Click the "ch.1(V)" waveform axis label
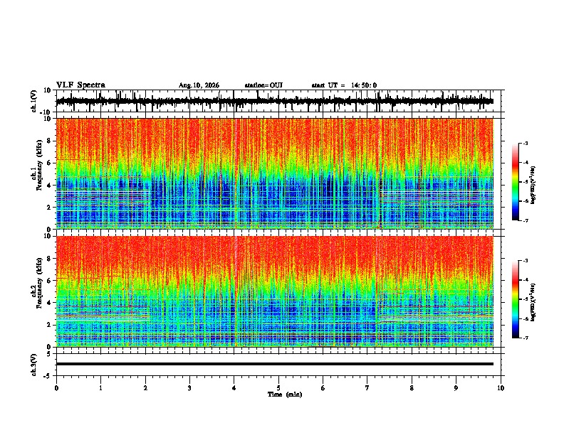 (x=34, y=101)
